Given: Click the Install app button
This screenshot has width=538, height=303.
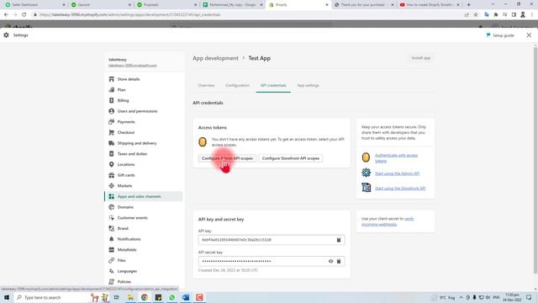Looking at the screenshot, I should [420, 58].
